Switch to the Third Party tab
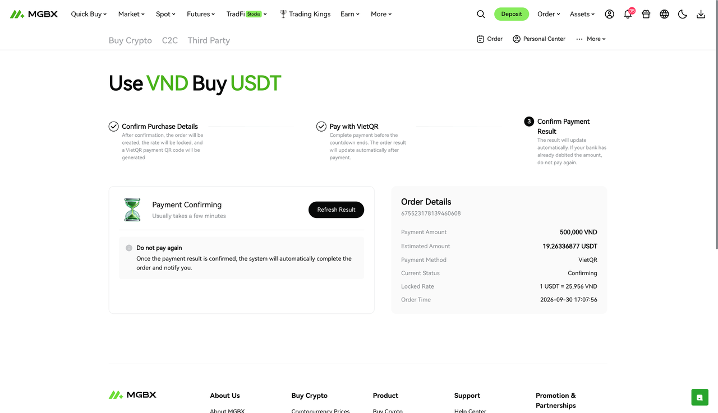 click(209, 40)
